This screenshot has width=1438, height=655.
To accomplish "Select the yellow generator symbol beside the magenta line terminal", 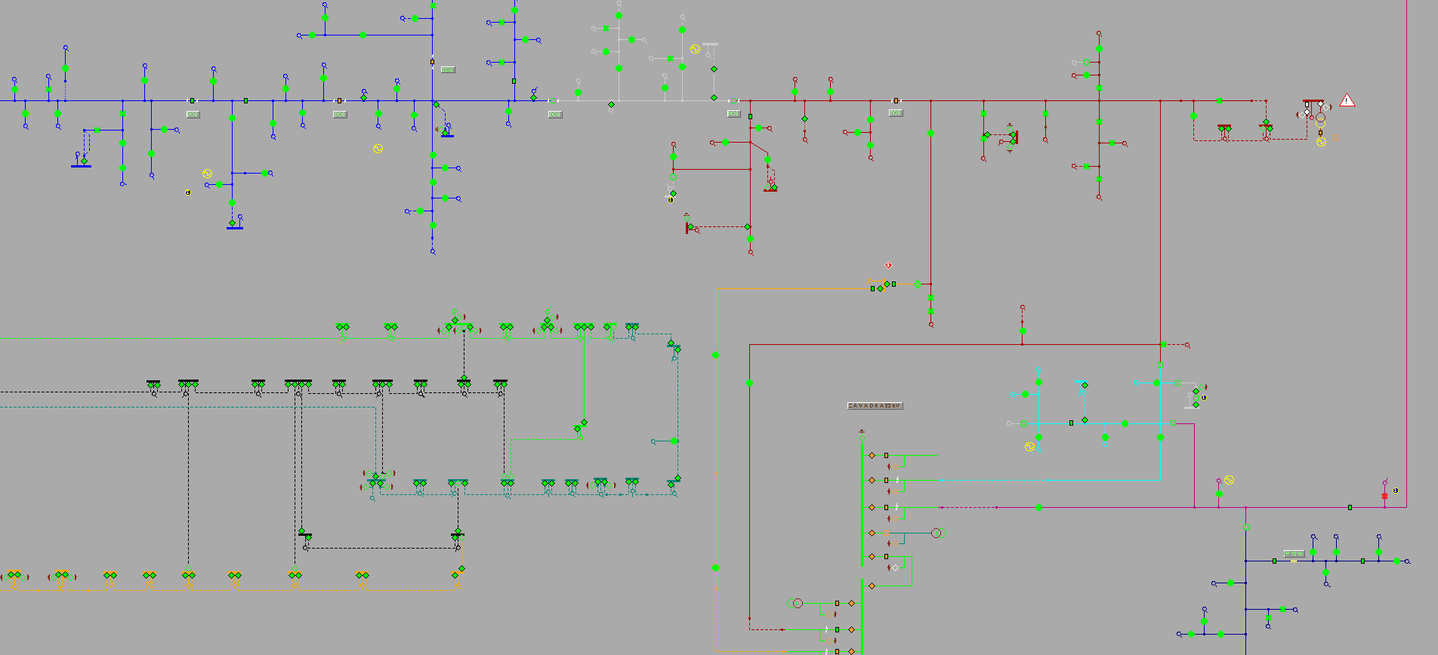I will click(1229, 480).
